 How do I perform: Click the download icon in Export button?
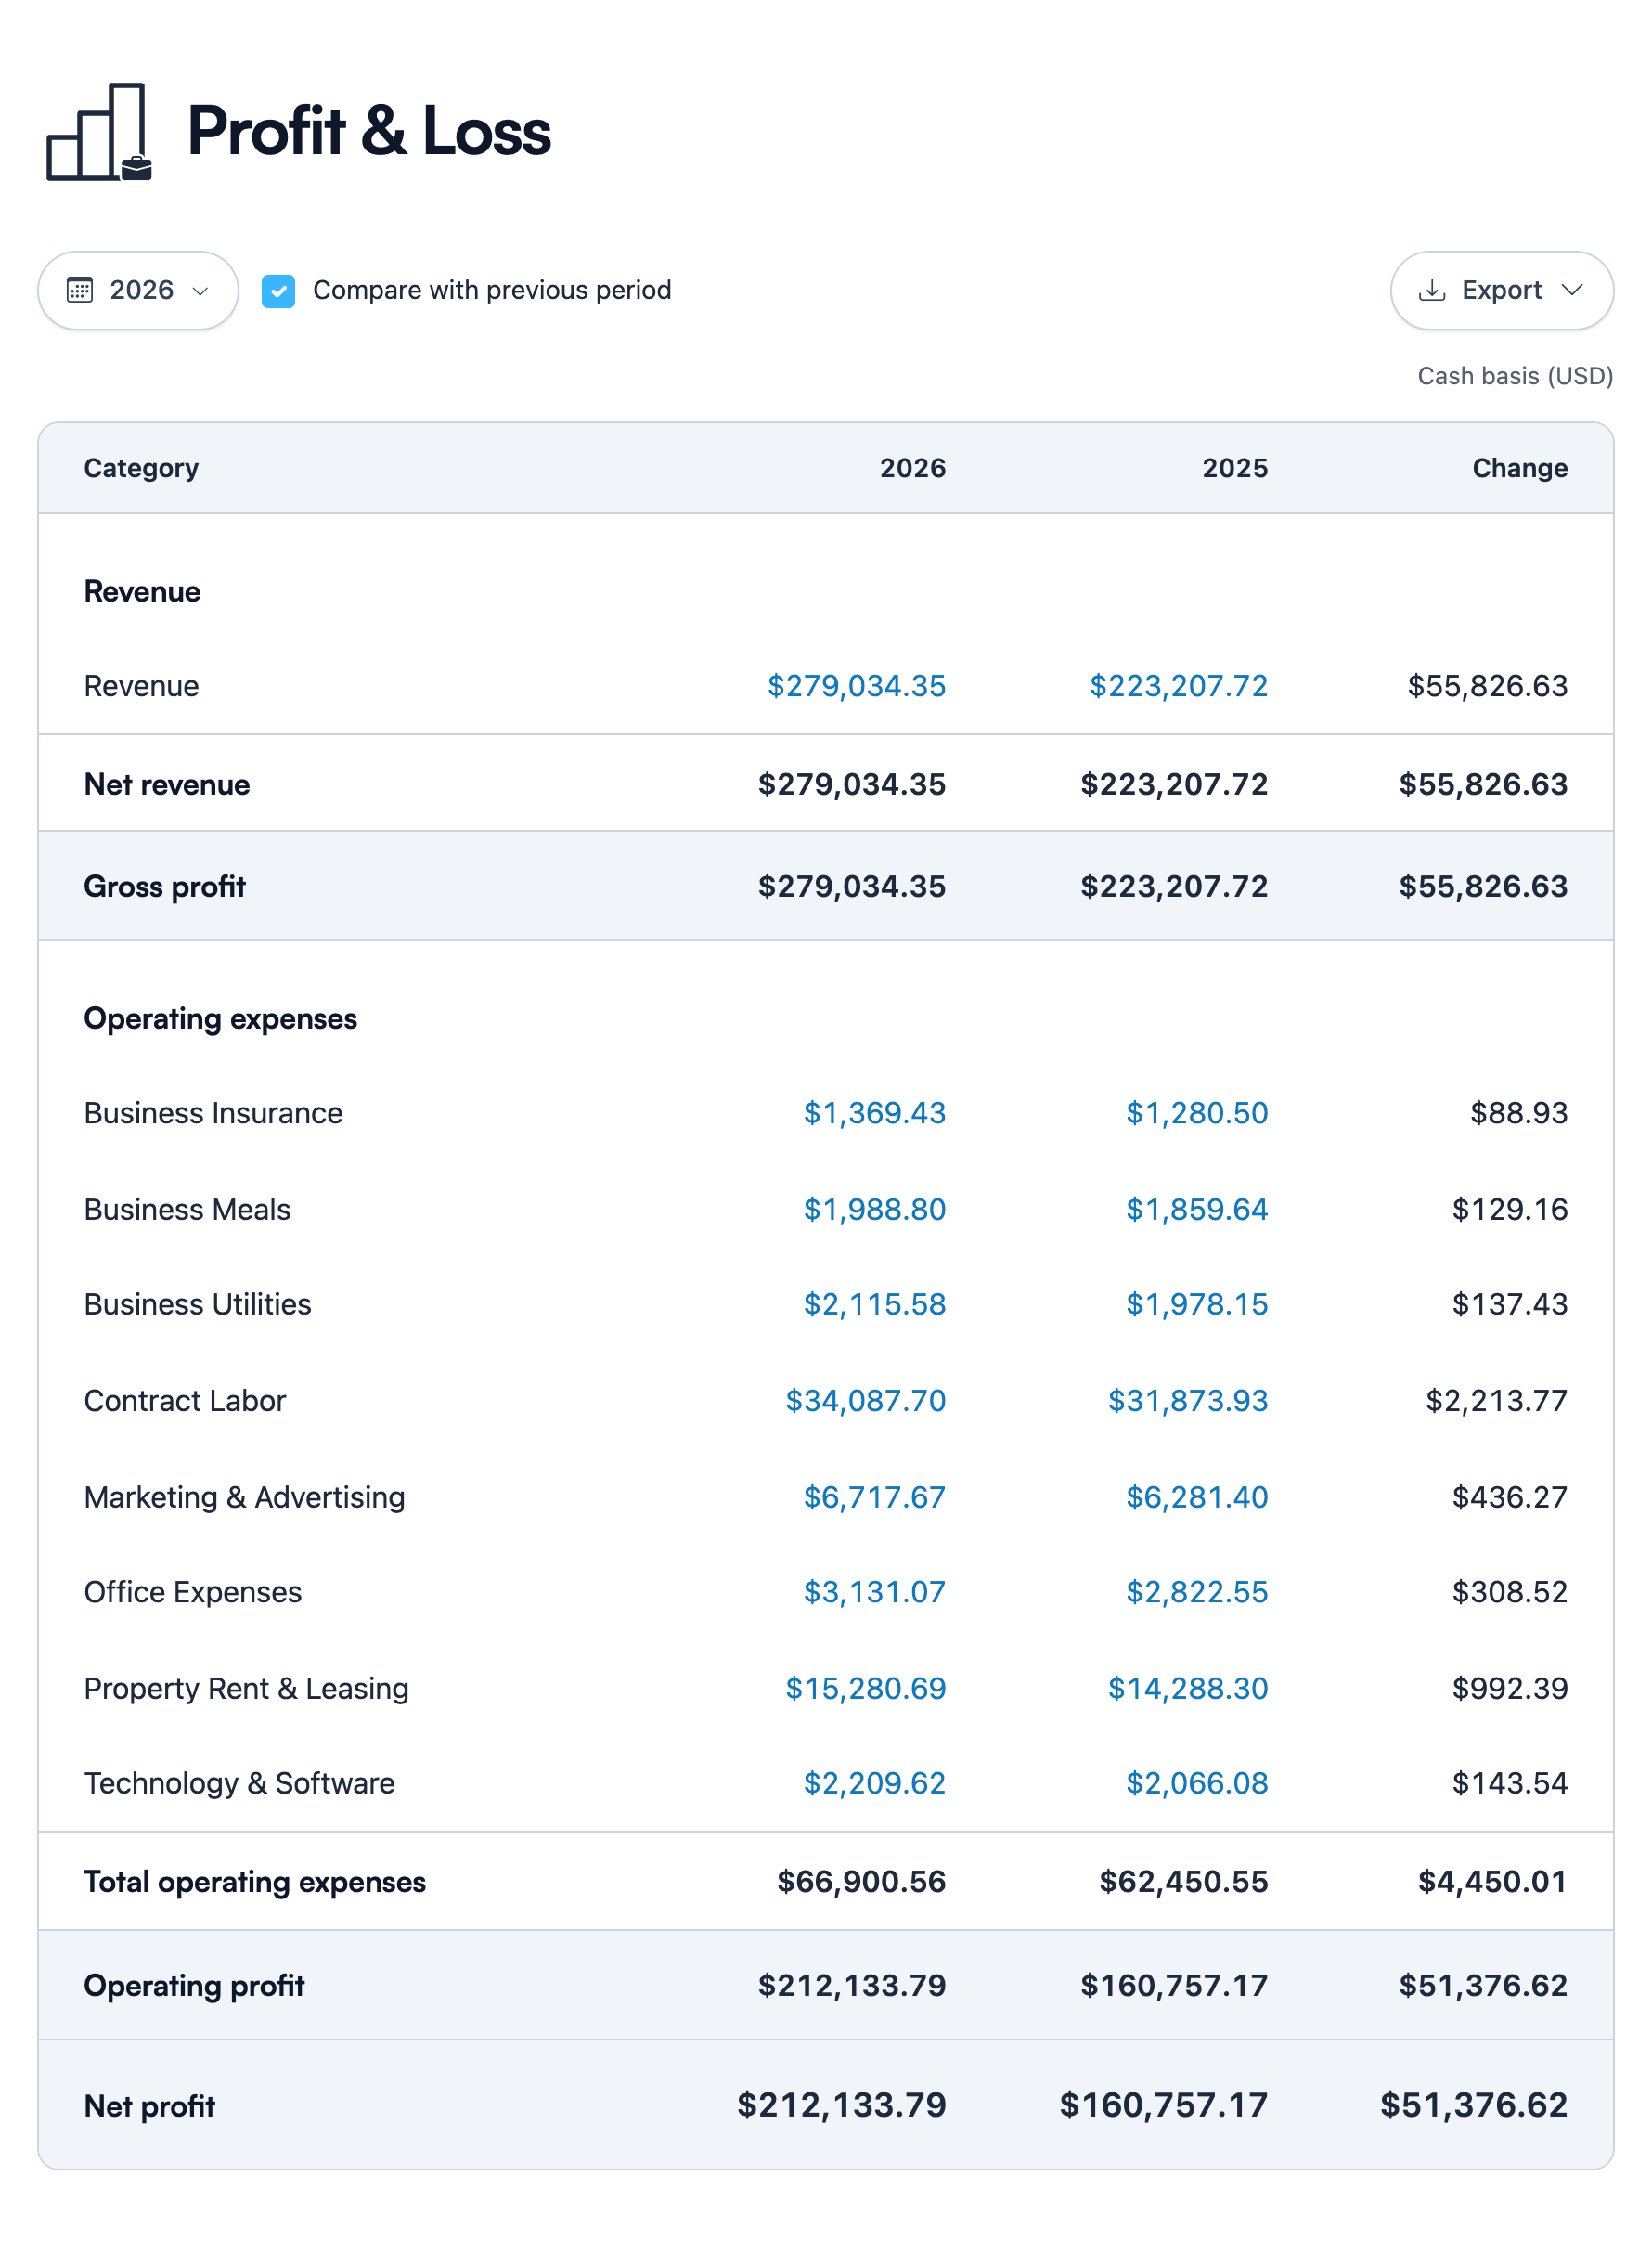pyautogui.click(x=1432, y=290)
